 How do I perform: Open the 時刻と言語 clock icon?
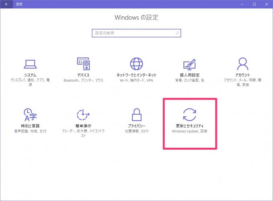[x=30, y=115]
